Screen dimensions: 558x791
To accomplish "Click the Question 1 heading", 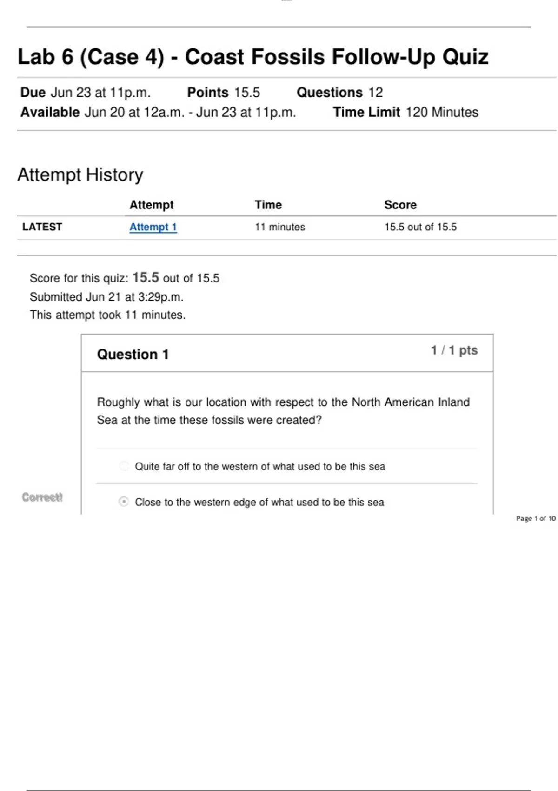I will pos(133,355).
